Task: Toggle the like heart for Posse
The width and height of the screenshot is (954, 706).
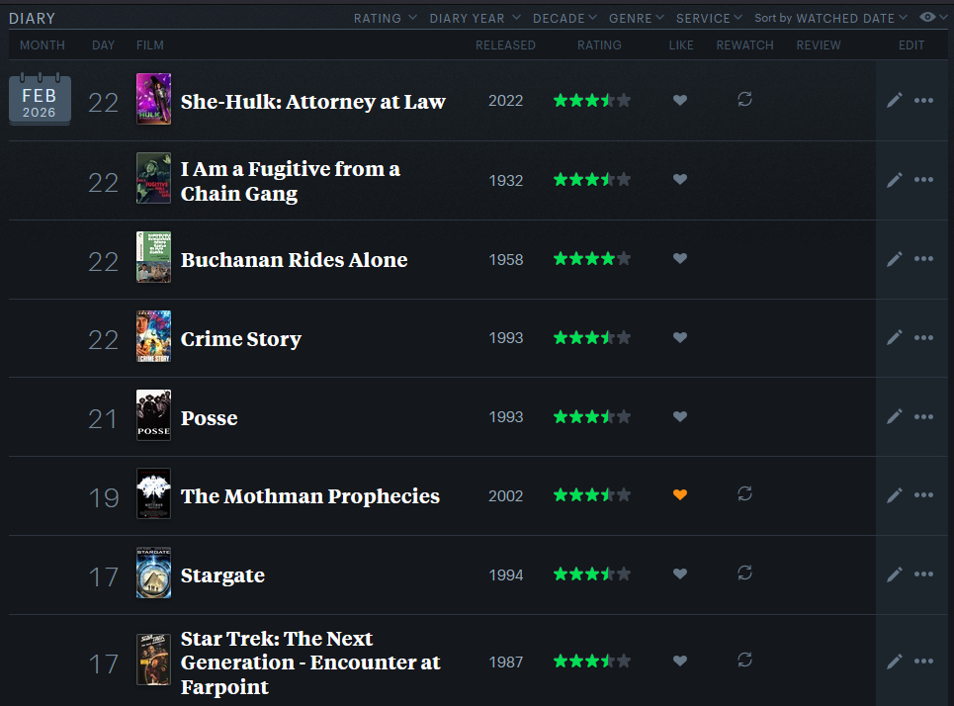Action: pos(679,416)
